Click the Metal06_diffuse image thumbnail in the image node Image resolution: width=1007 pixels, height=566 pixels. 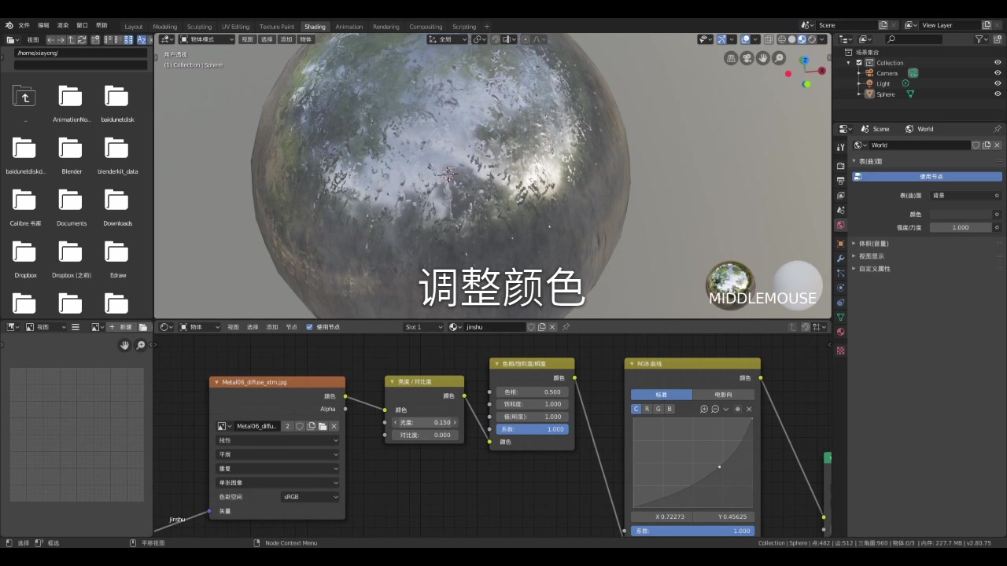point(221,425)
